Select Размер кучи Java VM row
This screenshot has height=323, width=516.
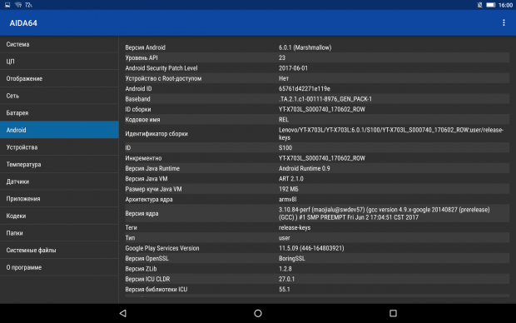pos(317,189)
